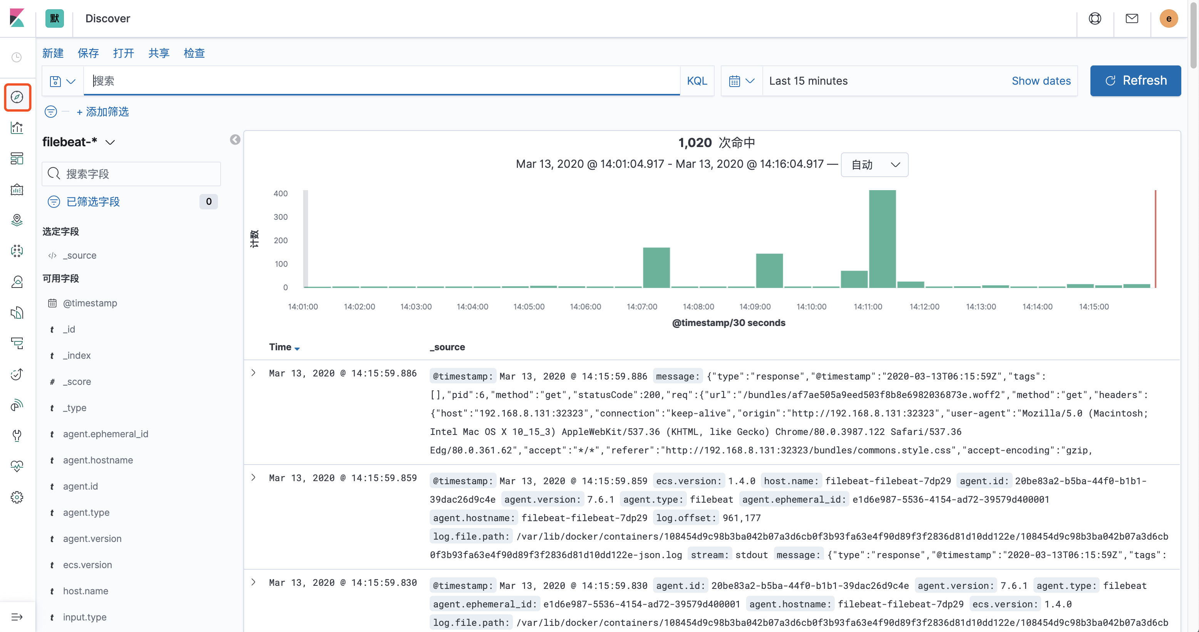Sort by the Time column header

[x=284, y=347]
